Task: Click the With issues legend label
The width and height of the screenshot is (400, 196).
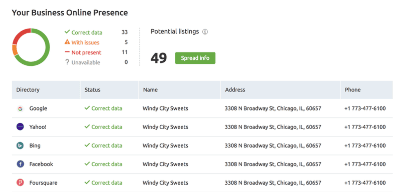Action: click(x=86, y=42)
